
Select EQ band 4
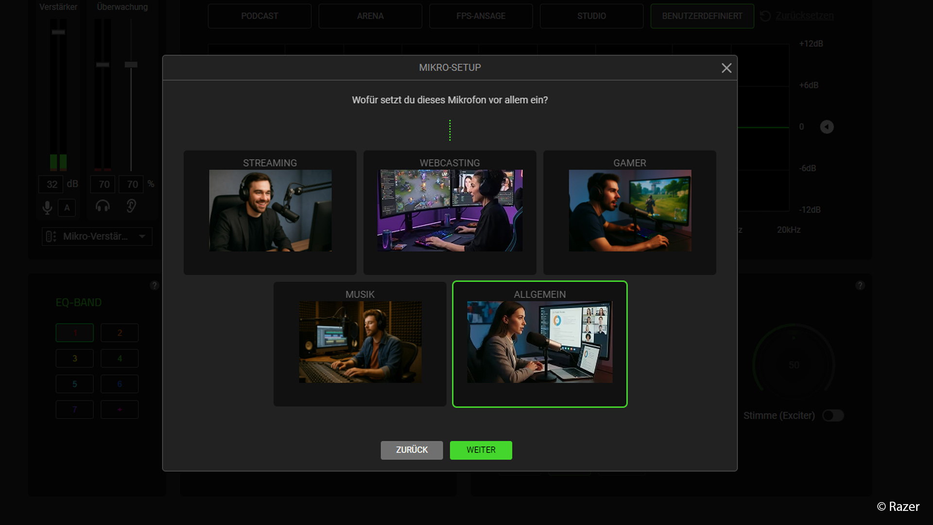click(120, 358)
